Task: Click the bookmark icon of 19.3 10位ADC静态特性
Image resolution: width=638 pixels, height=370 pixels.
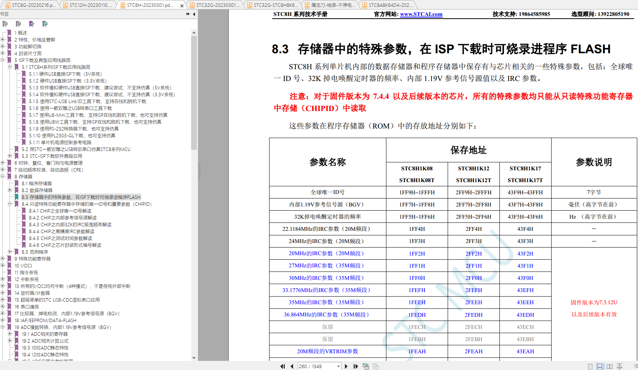Action: coord(16,348)
